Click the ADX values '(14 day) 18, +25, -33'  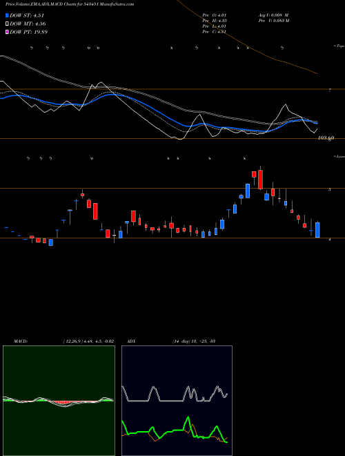pyautogui.click(x=194, y=341)
